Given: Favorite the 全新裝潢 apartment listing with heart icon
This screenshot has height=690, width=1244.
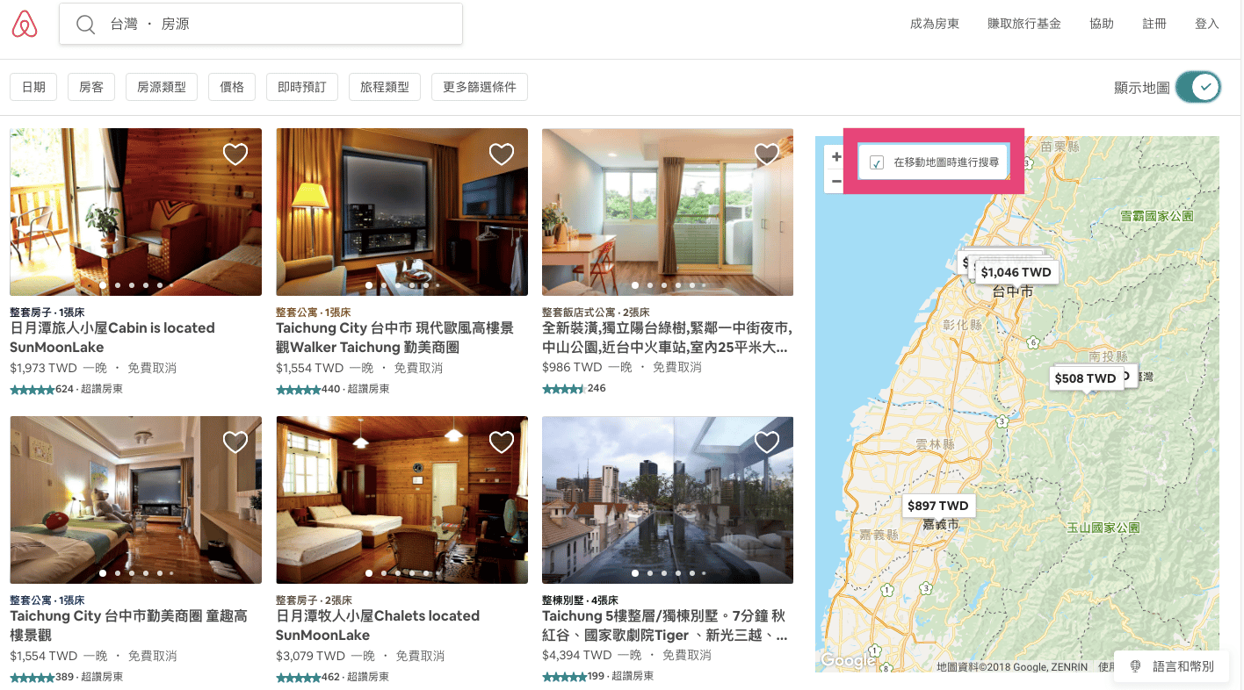Looking at the screenshot, I should (767, 155).
